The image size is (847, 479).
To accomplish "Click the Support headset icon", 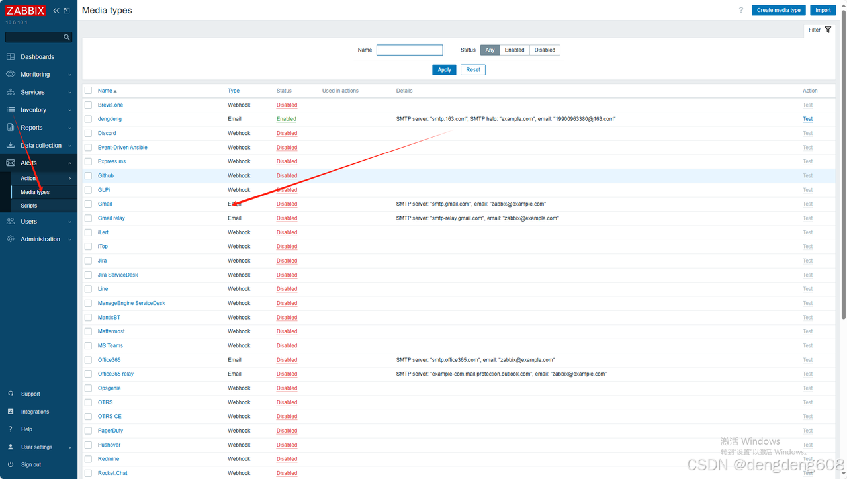I will pyautogui.click(x=11, y=394).
